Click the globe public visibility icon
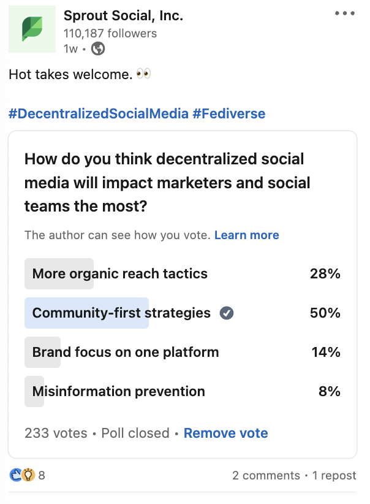370x504 pixels. 98,49
